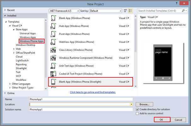Expand the Office/SharePoint node arrow
The width and height of the screenshot is (191, 126).
(14, 53)
